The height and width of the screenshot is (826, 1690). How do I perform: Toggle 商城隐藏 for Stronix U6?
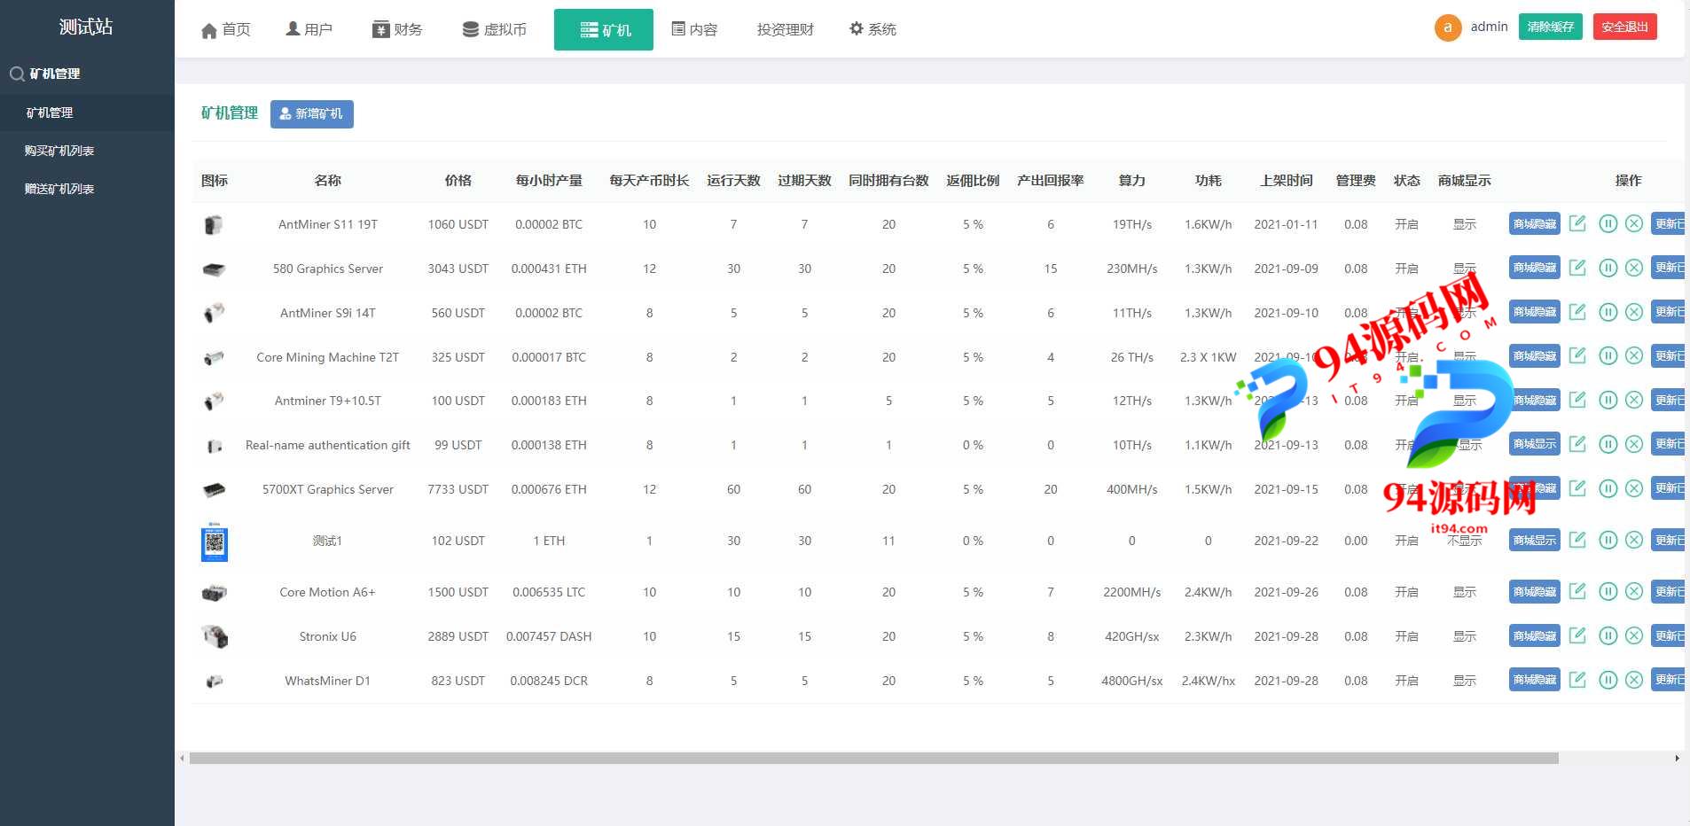[x=1534, y=635]
